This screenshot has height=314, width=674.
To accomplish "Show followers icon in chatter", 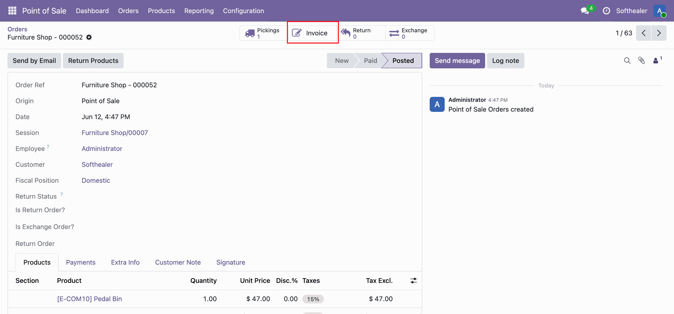I will (x=658, y=60).
